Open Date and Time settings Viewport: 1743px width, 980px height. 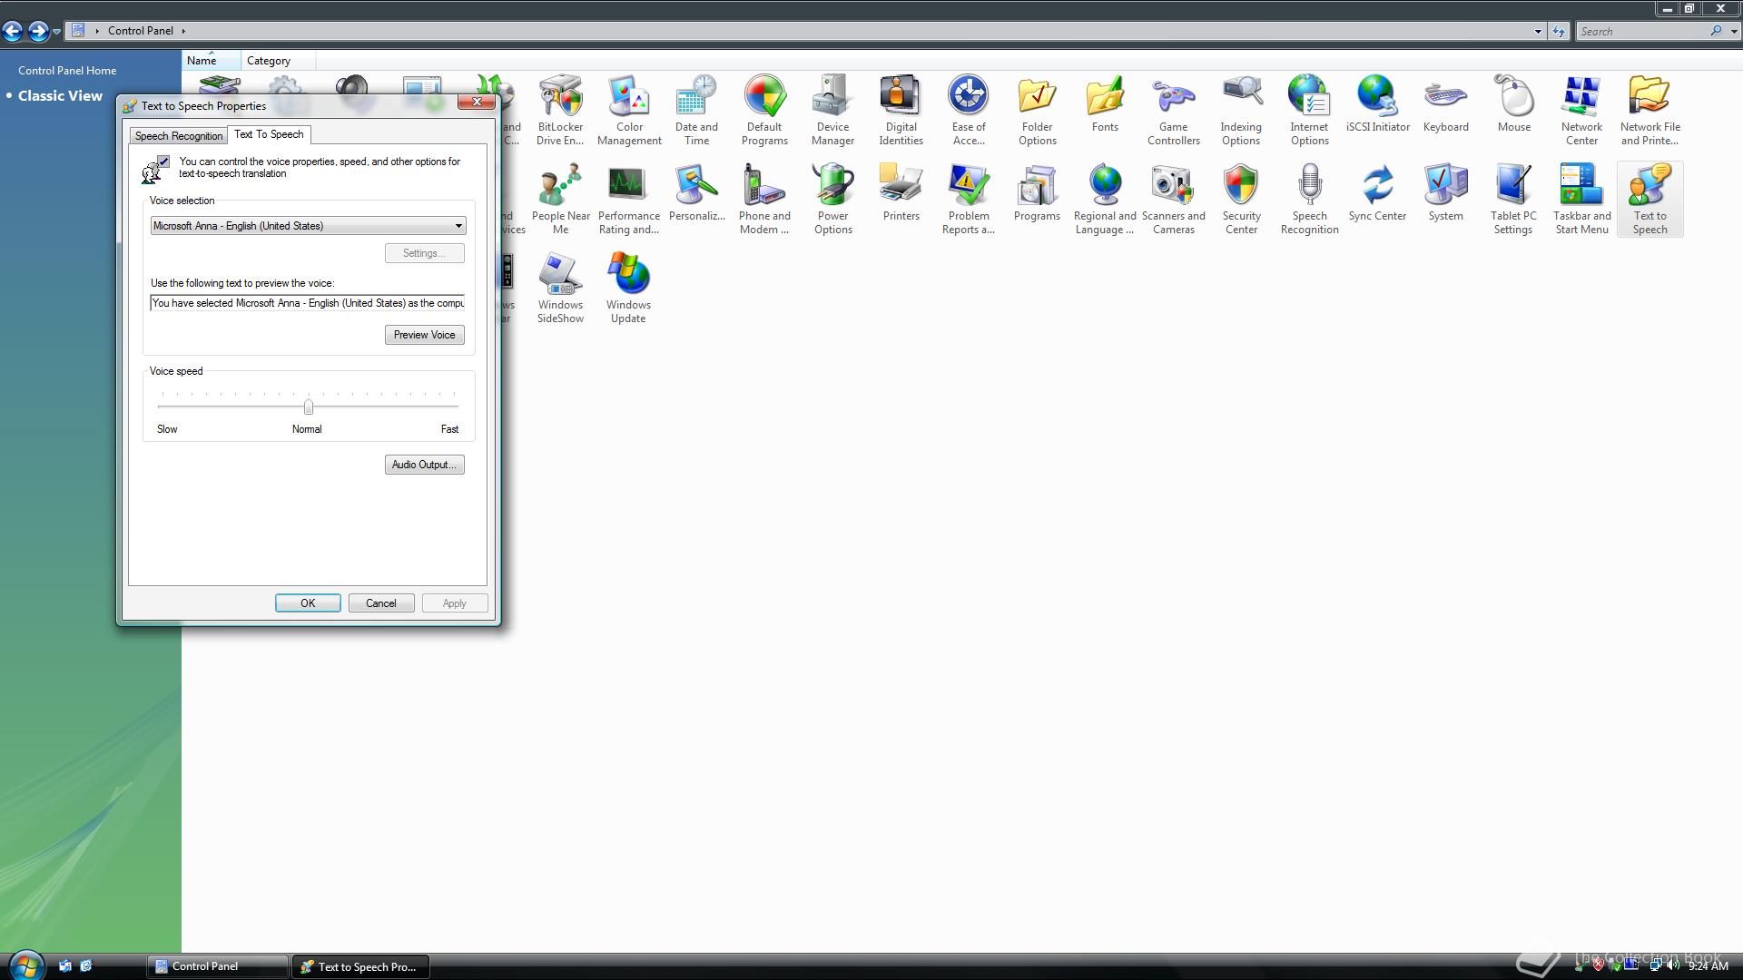pyautogui.click(x=696, y=110)
